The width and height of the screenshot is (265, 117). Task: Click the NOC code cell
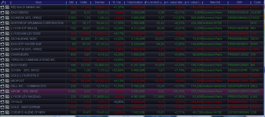pyautogui.click(x=257, y=23)
